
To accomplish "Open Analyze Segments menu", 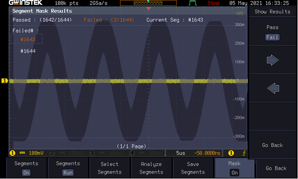I will click(151, 168).
